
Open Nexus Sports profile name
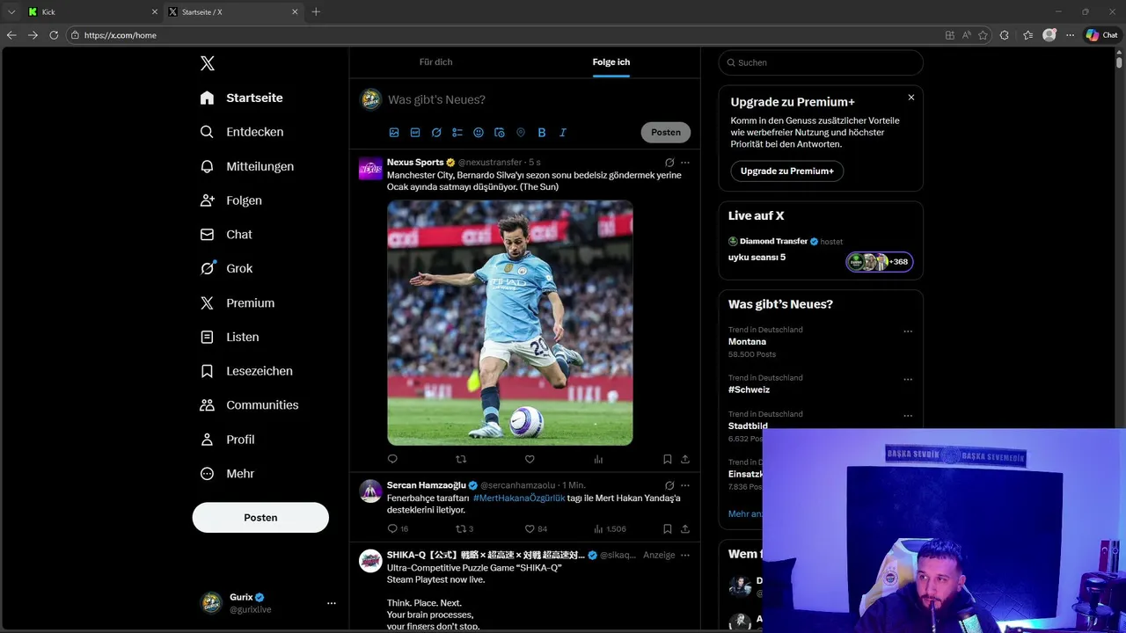(x=415, y=163)
